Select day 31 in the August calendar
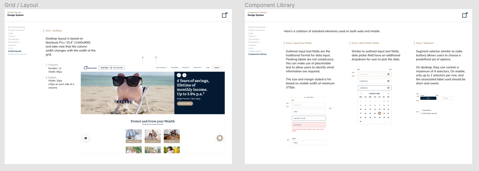 (361, 121)
